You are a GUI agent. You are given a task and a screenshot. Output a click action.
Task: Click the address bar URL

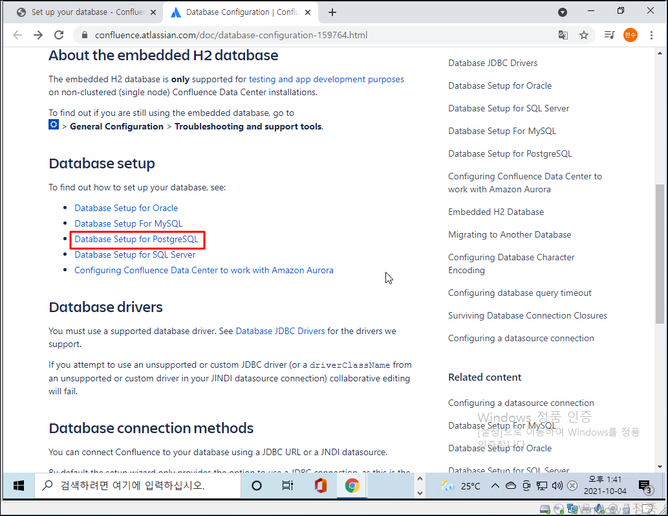click(x=231, y=35)
